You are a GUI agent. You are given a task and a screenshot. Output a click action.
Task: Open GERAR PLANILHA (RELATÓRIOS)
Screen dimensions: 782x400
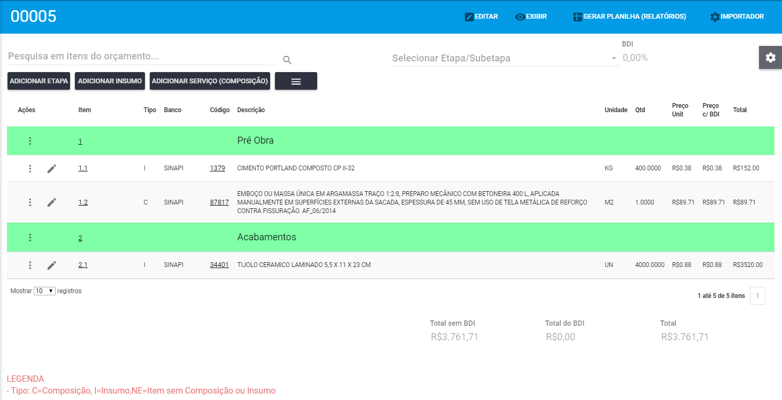coord(630,17)
